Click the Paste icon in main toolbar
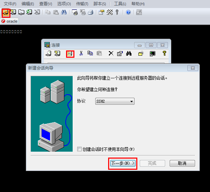Screen dimensions: 210x192 (56, 12)
